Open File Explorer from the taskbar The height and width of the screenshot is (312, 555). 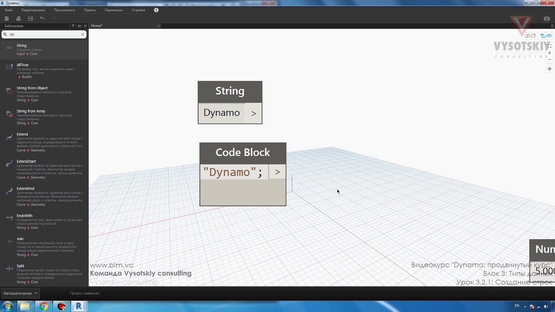pyautogui.click(x=25, y=306)
